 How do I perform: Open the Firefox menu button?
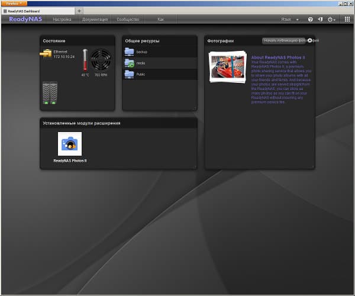(14, 4)
